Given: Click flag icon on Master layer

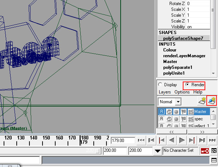Looking at the screenshot, I should pyautogui.click(x=183, y=112).
